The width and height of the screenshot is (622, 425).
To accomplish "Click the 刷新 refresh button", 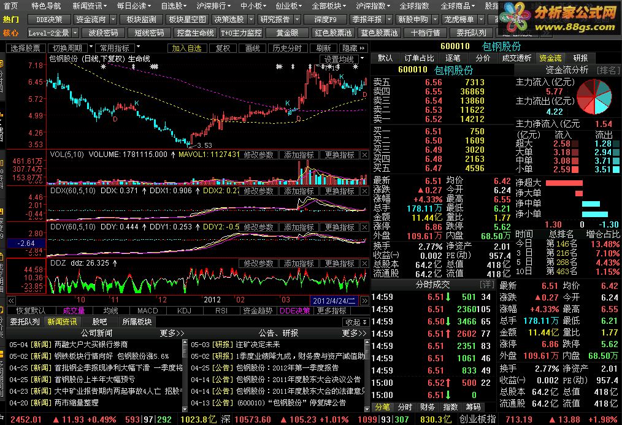I will point(323,48).
